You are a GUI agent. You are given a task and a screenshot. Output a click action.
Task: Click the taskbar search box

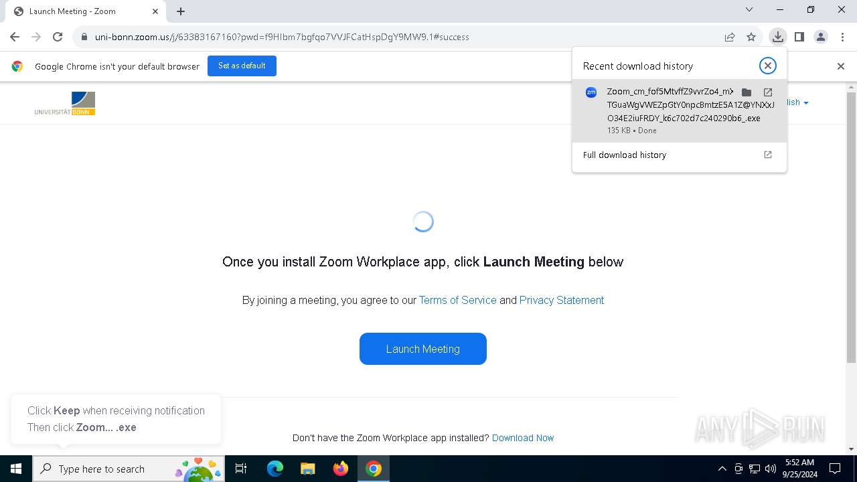tap(129, 469)
